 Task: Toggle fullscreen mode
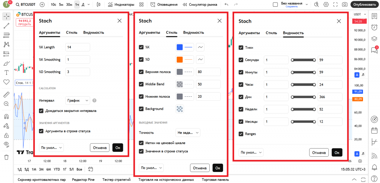(x=335, y=4)
